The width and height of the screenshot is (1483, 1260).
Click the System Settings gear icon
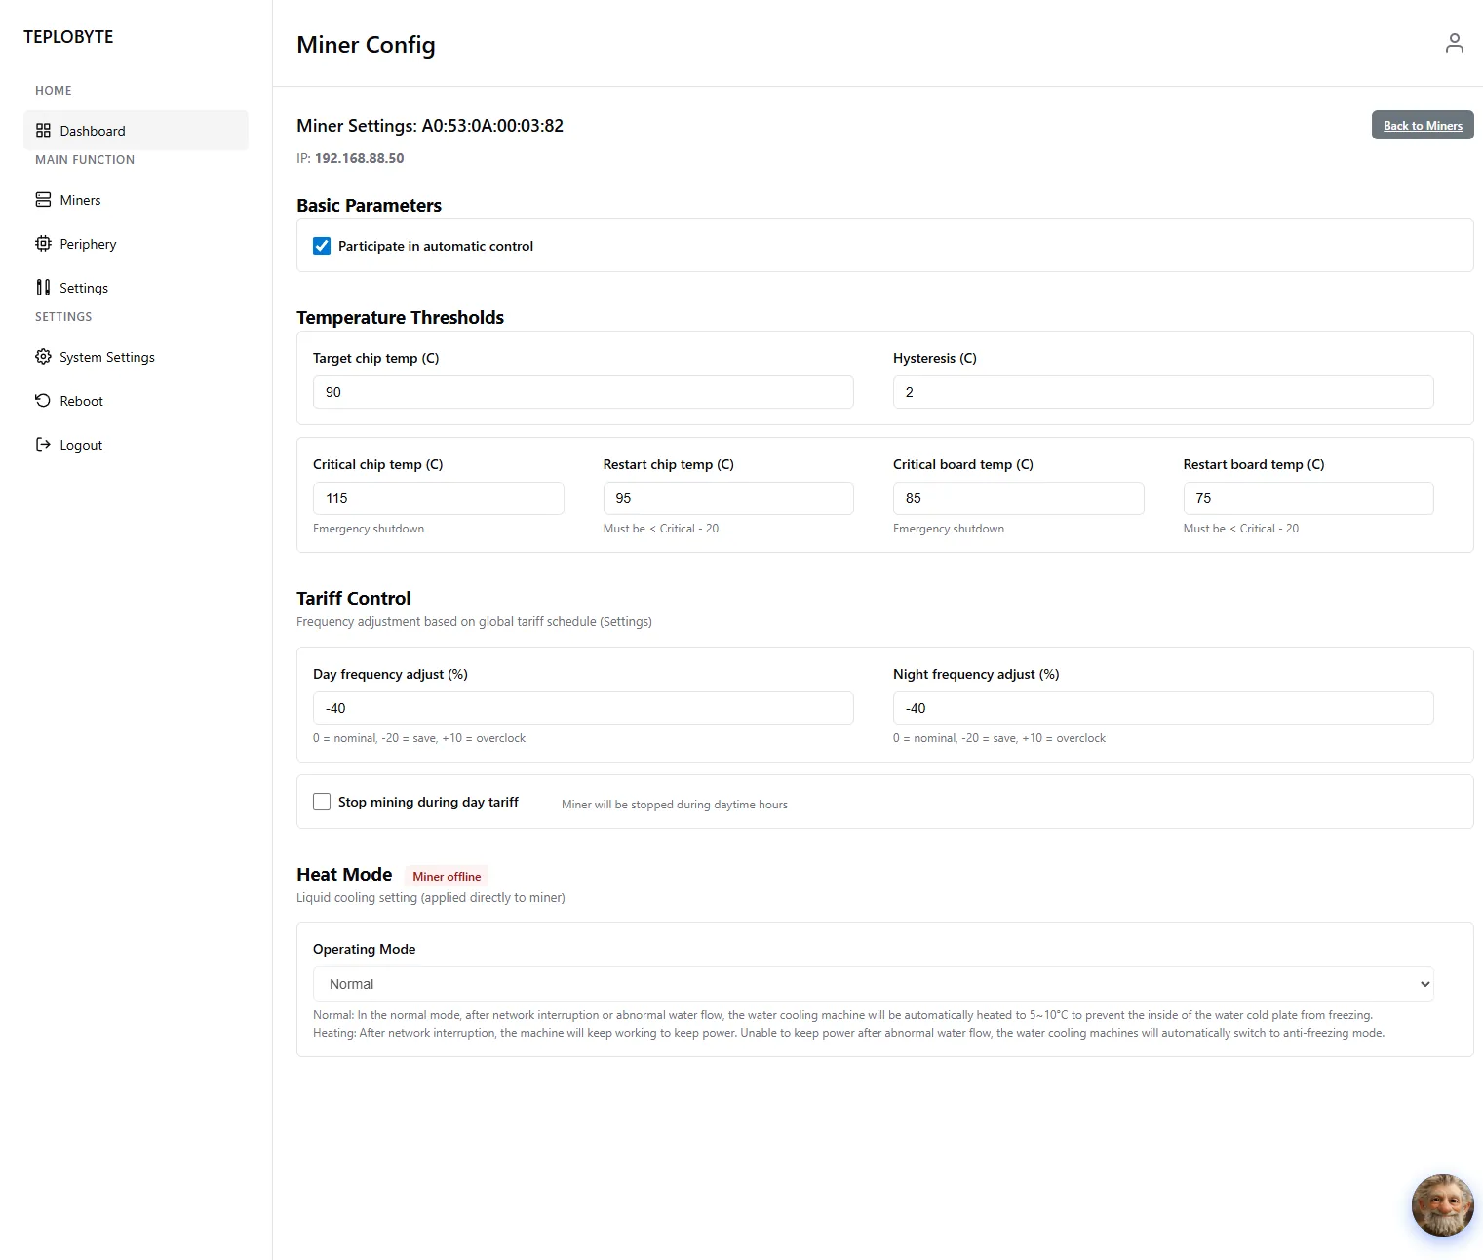pos(43,357)
